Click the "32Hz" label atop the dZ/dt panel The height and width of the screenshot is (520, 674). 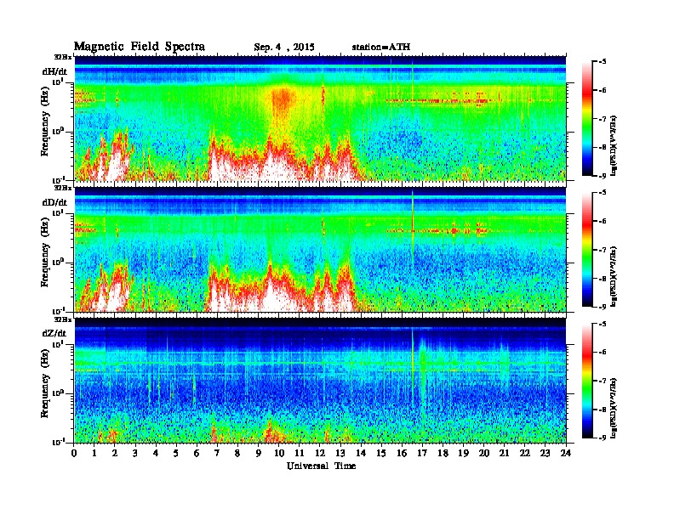[63, 319]
